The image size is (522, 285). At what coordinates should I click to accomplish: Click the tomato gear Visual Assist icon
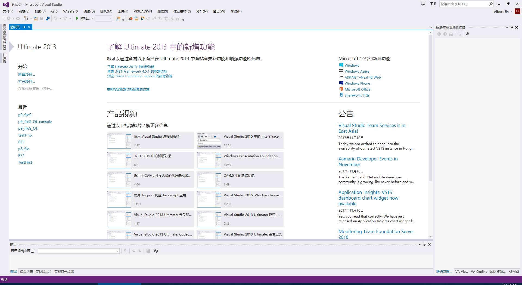tap(130, 18)
